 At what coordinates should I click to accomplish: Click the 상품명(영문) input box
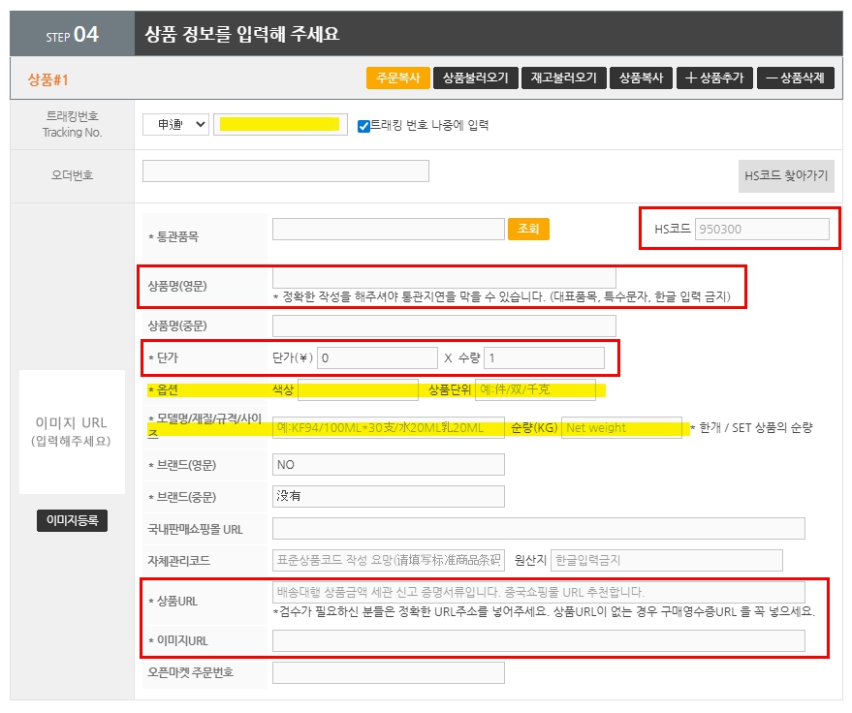pos(444,277)
